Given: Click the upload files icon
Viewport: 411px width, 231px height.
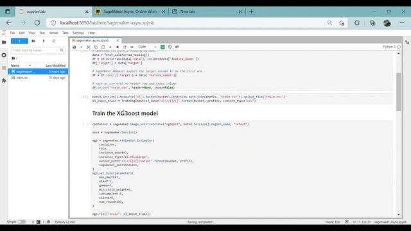Looking at the screenshot, I should 44,41.
